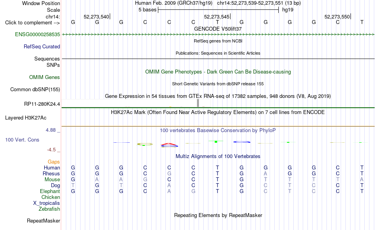Click the 5 bases scale bar

[x=218, y=10]
